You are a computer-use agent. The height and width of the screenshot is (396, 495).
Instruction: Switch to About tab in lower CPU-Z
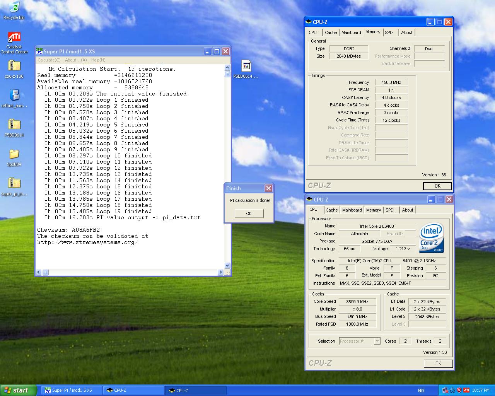pos(408,210)
